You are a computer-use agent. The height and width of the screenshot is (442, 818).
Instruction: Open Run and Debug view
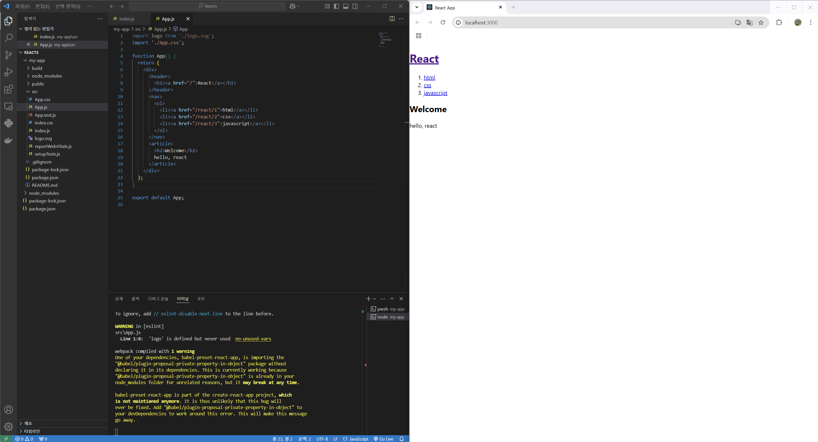pyautogui.click(x=9, y=72)
